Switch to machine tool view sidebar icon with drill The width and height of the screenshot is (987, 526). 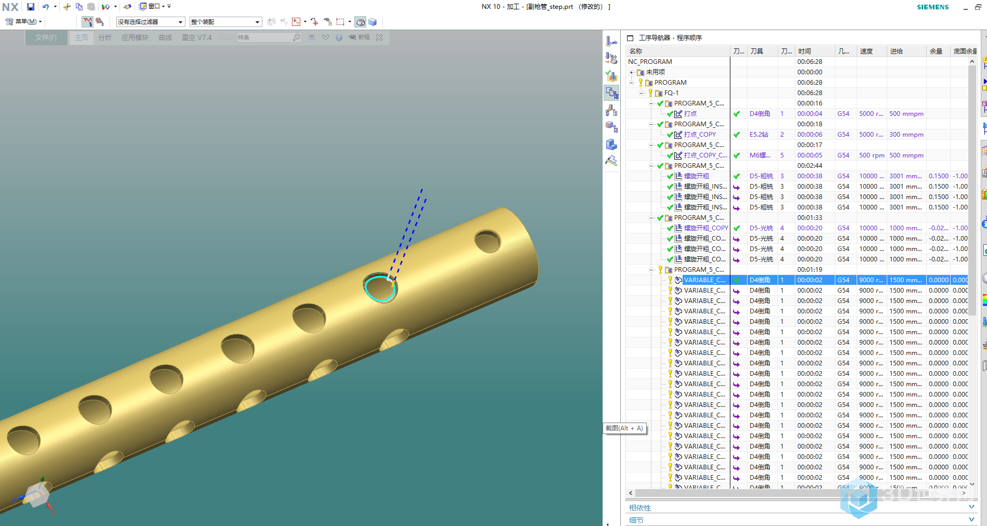pos(611,110)
